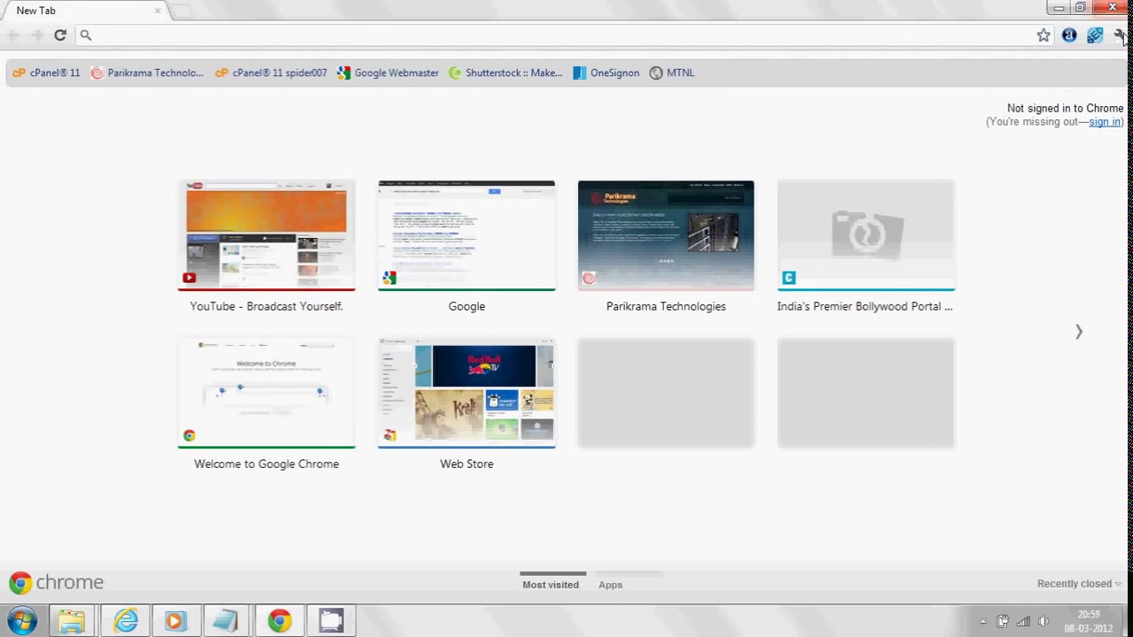Open the Google thumbnail tile
The height and width of the screenshot is (637, 1133).
(466, 235)
